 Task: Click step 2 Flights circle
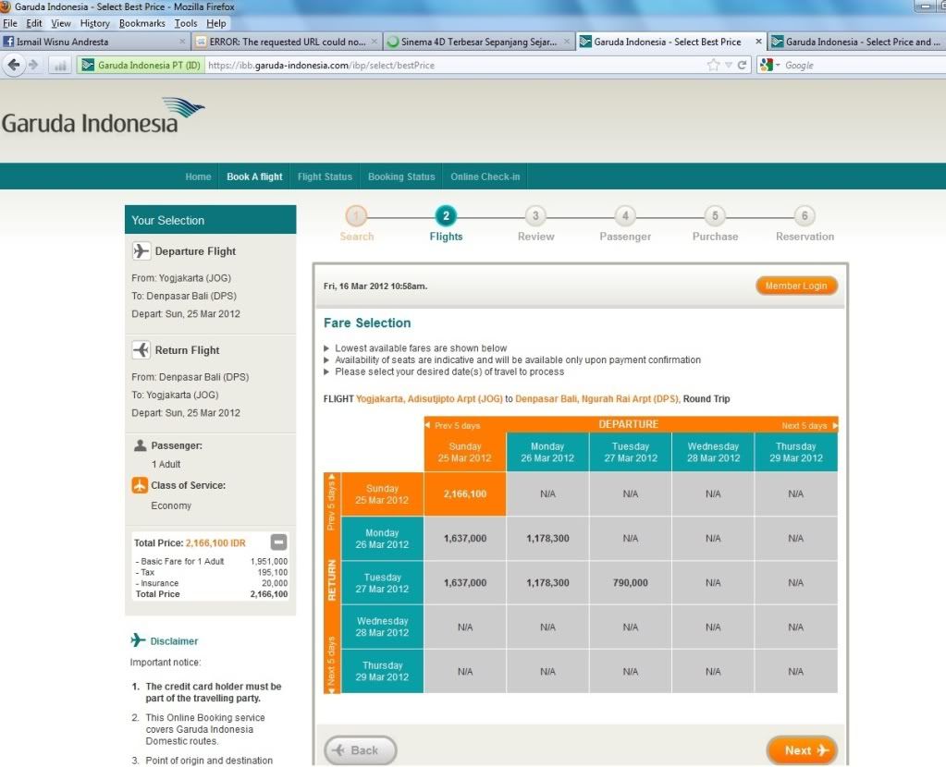446,215
